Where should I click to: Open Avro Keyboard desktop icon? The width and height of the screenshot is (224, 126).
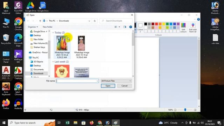pyautogui.click(x=6, y=89)
